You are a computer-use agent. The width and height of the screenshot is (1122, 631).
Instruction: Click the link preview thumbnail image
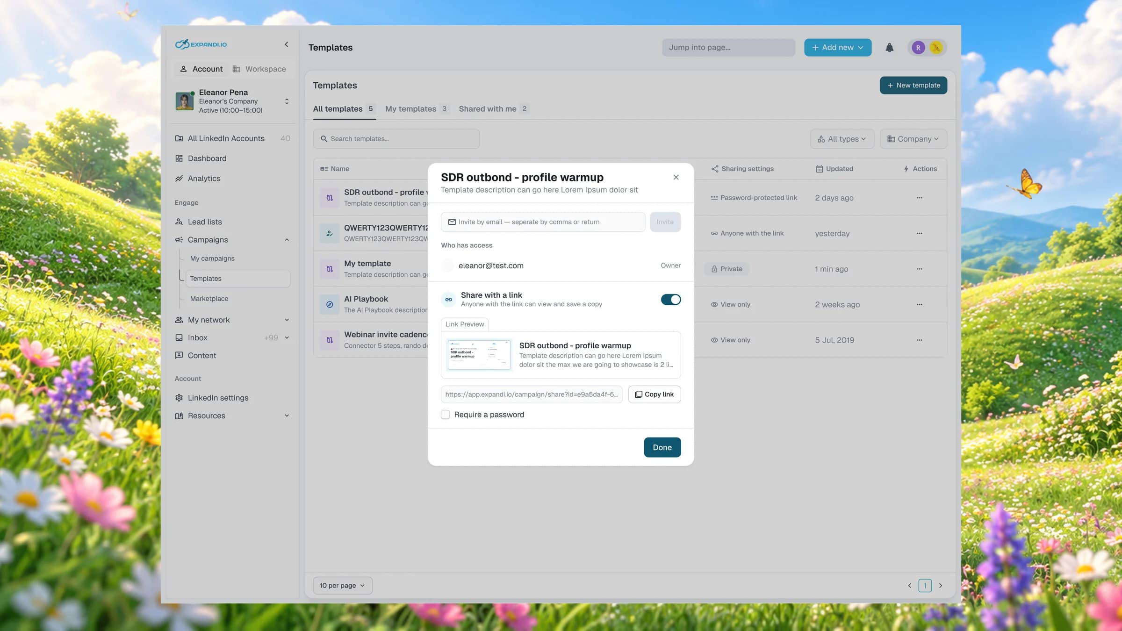point(479,355)
